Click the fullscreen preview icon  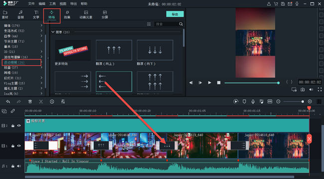(320, 89)
